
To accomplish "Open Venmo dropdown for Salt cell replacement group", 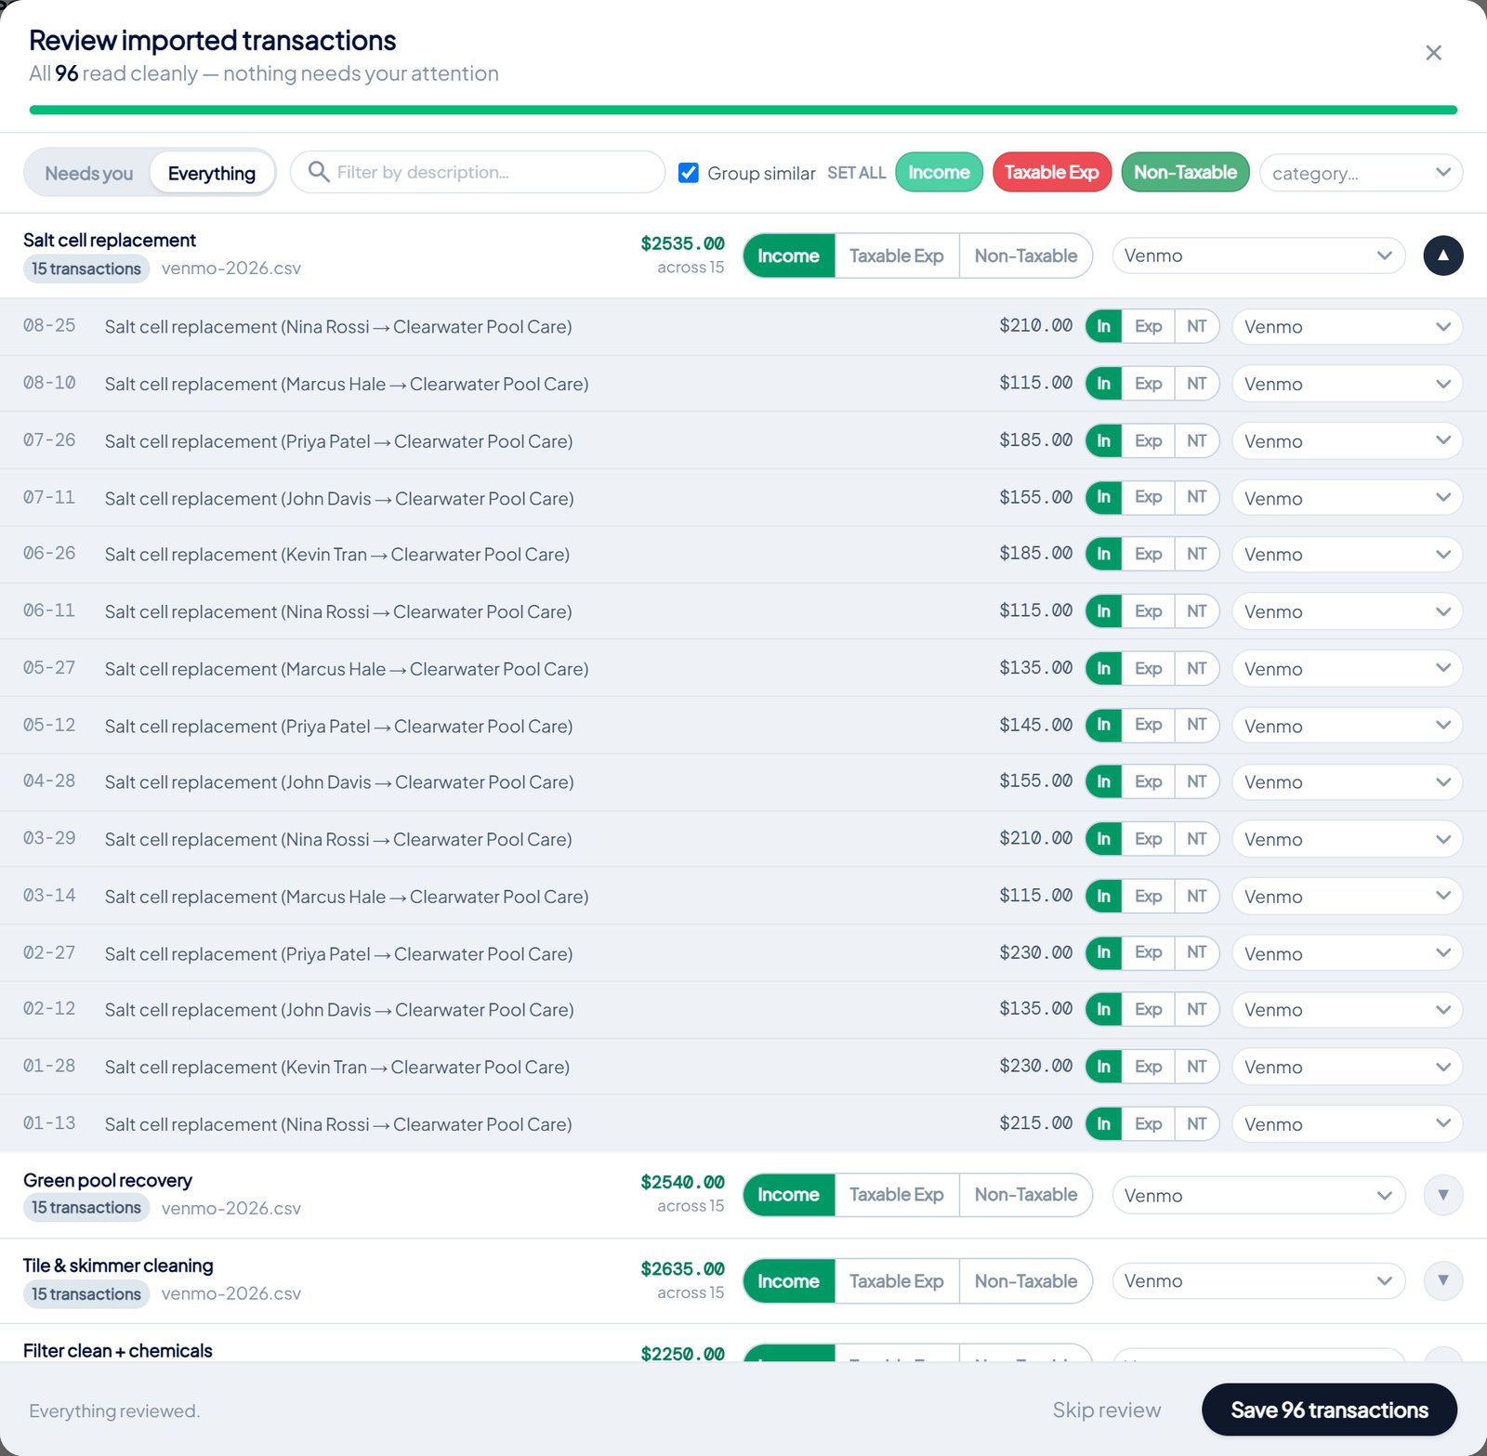I will pyautogui.click(x=1258, y=256).
